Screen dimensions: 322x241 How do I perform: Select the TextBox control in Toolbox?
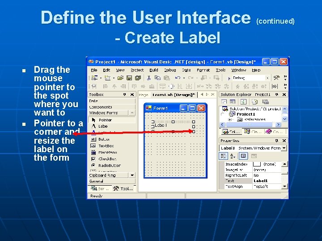(112, 145)
